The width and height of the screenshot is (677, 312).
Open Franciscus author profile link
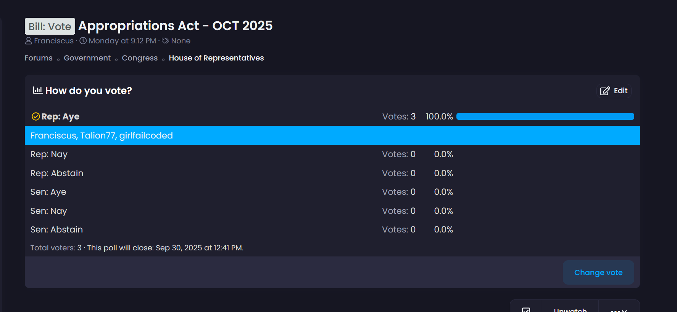tap(54, 41)
